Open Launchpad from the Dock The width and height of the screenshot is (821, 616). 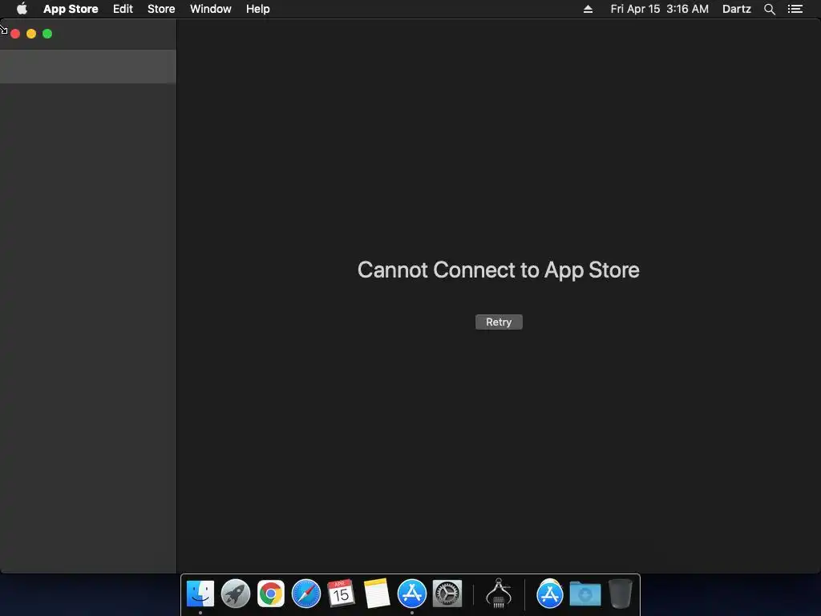236,594
